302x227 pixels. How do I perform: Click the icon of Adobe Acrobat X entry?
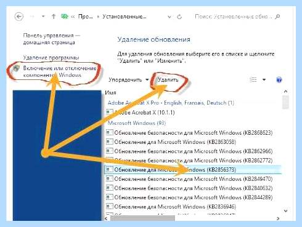coord(109,112)
